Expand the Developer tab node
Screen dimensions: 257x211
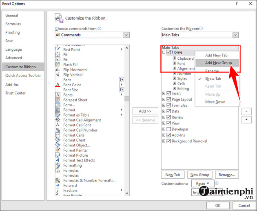tap(164, 129)
